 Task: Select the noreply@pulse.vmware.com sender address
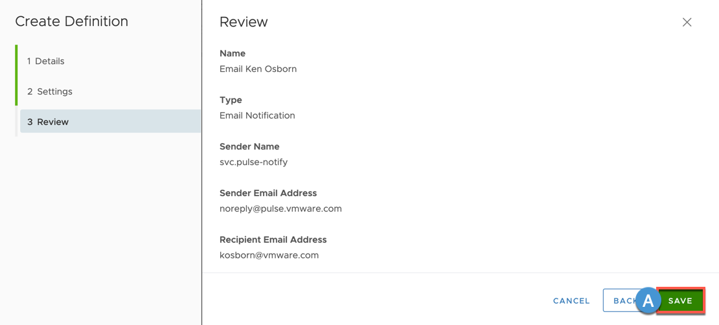click(280, 209)
